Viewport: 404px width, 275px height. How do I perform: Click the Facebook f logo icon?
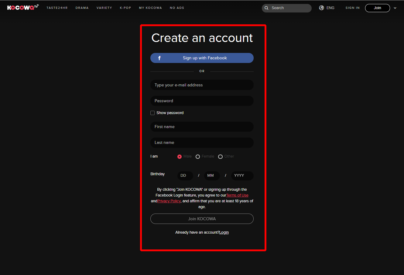click(159, 58)
